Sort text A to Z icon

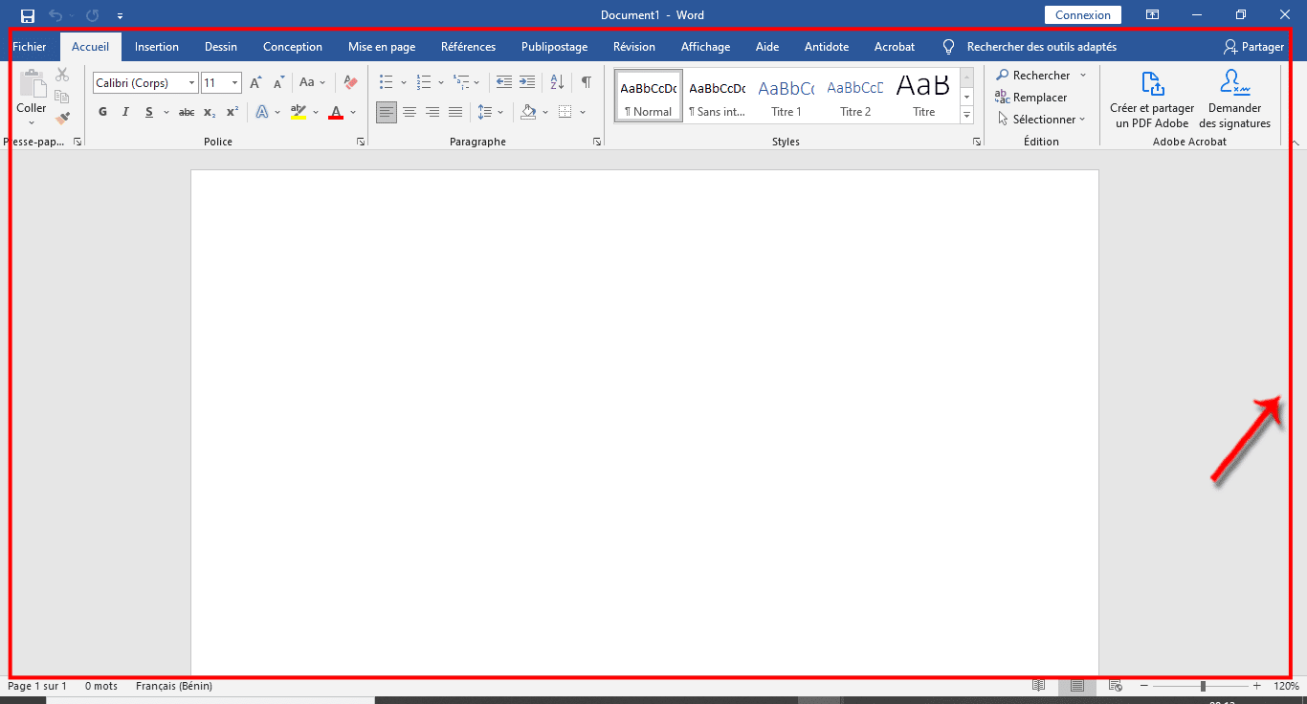[x=557, y=83]
